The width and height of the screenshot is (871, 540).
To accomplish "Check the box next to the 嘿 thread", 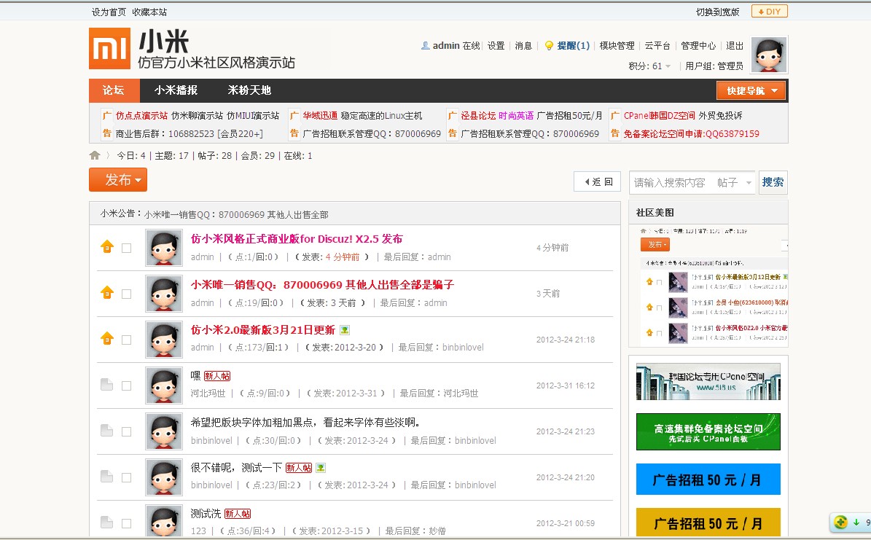I will (x=127, y=386).
